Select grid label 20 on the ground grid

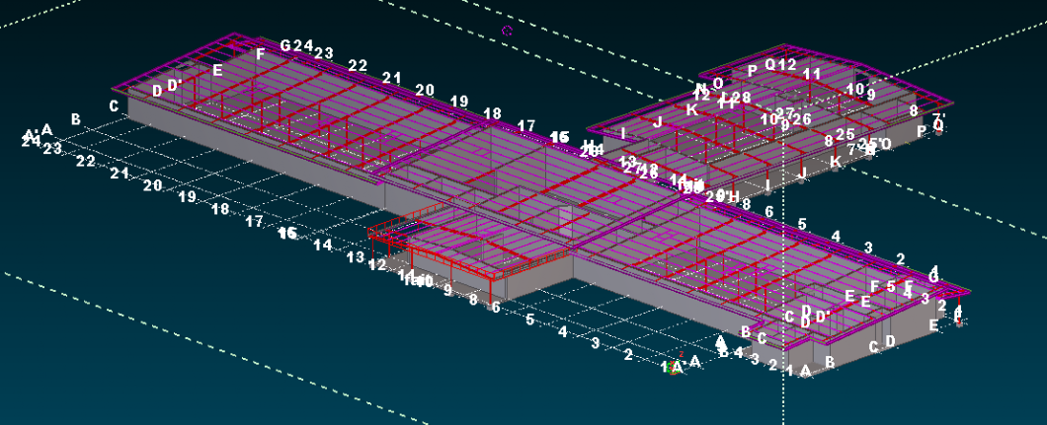[152, 184]
